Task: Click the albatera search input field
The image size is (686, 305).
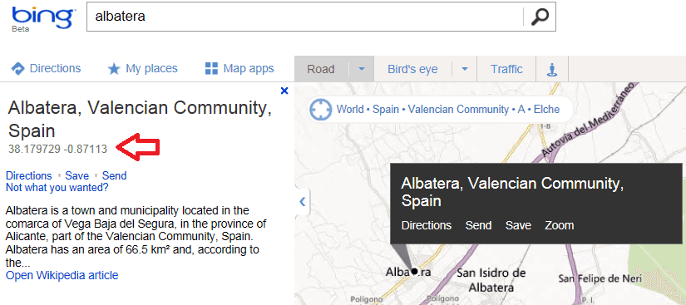Action: coord(305,17)
